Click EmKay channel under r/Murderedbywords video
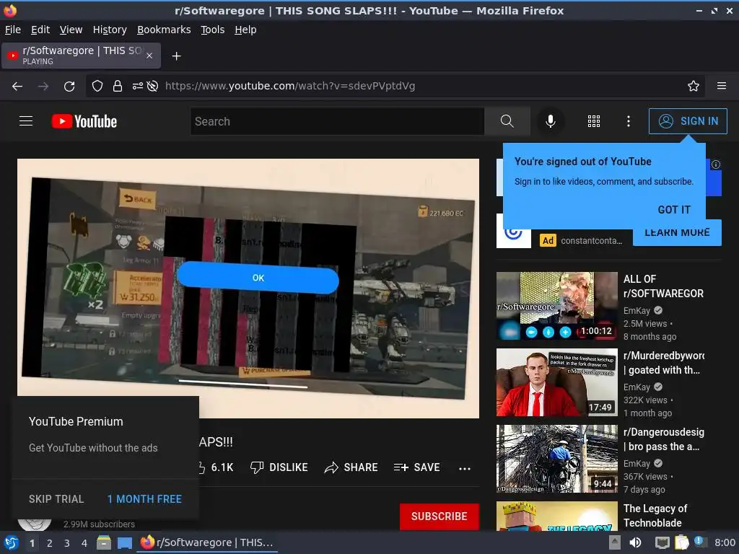Viewport: 739px width, 554px height. click(x=637, y=387)
